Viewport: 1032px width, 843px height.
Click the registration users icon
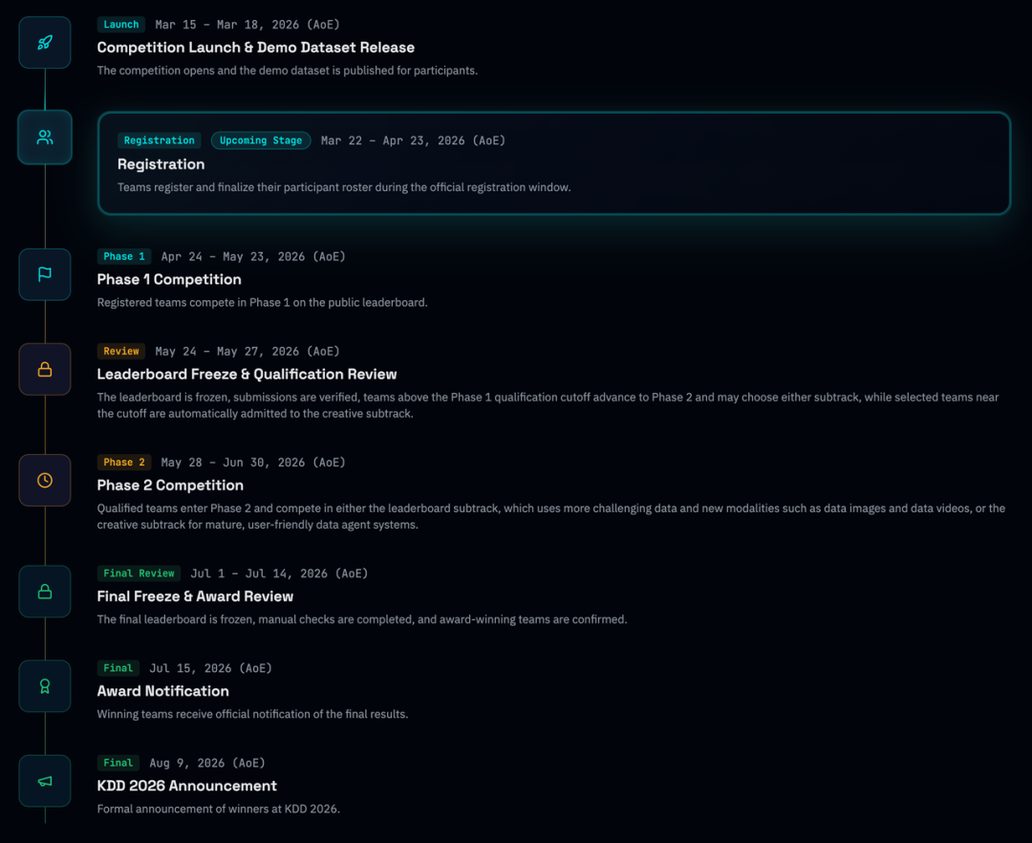pos(45,138)
